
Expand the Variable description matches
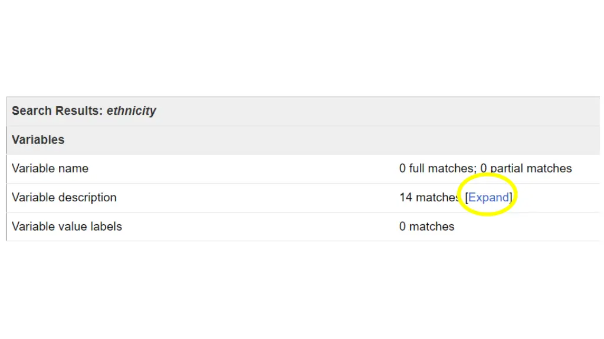(488, 197)
